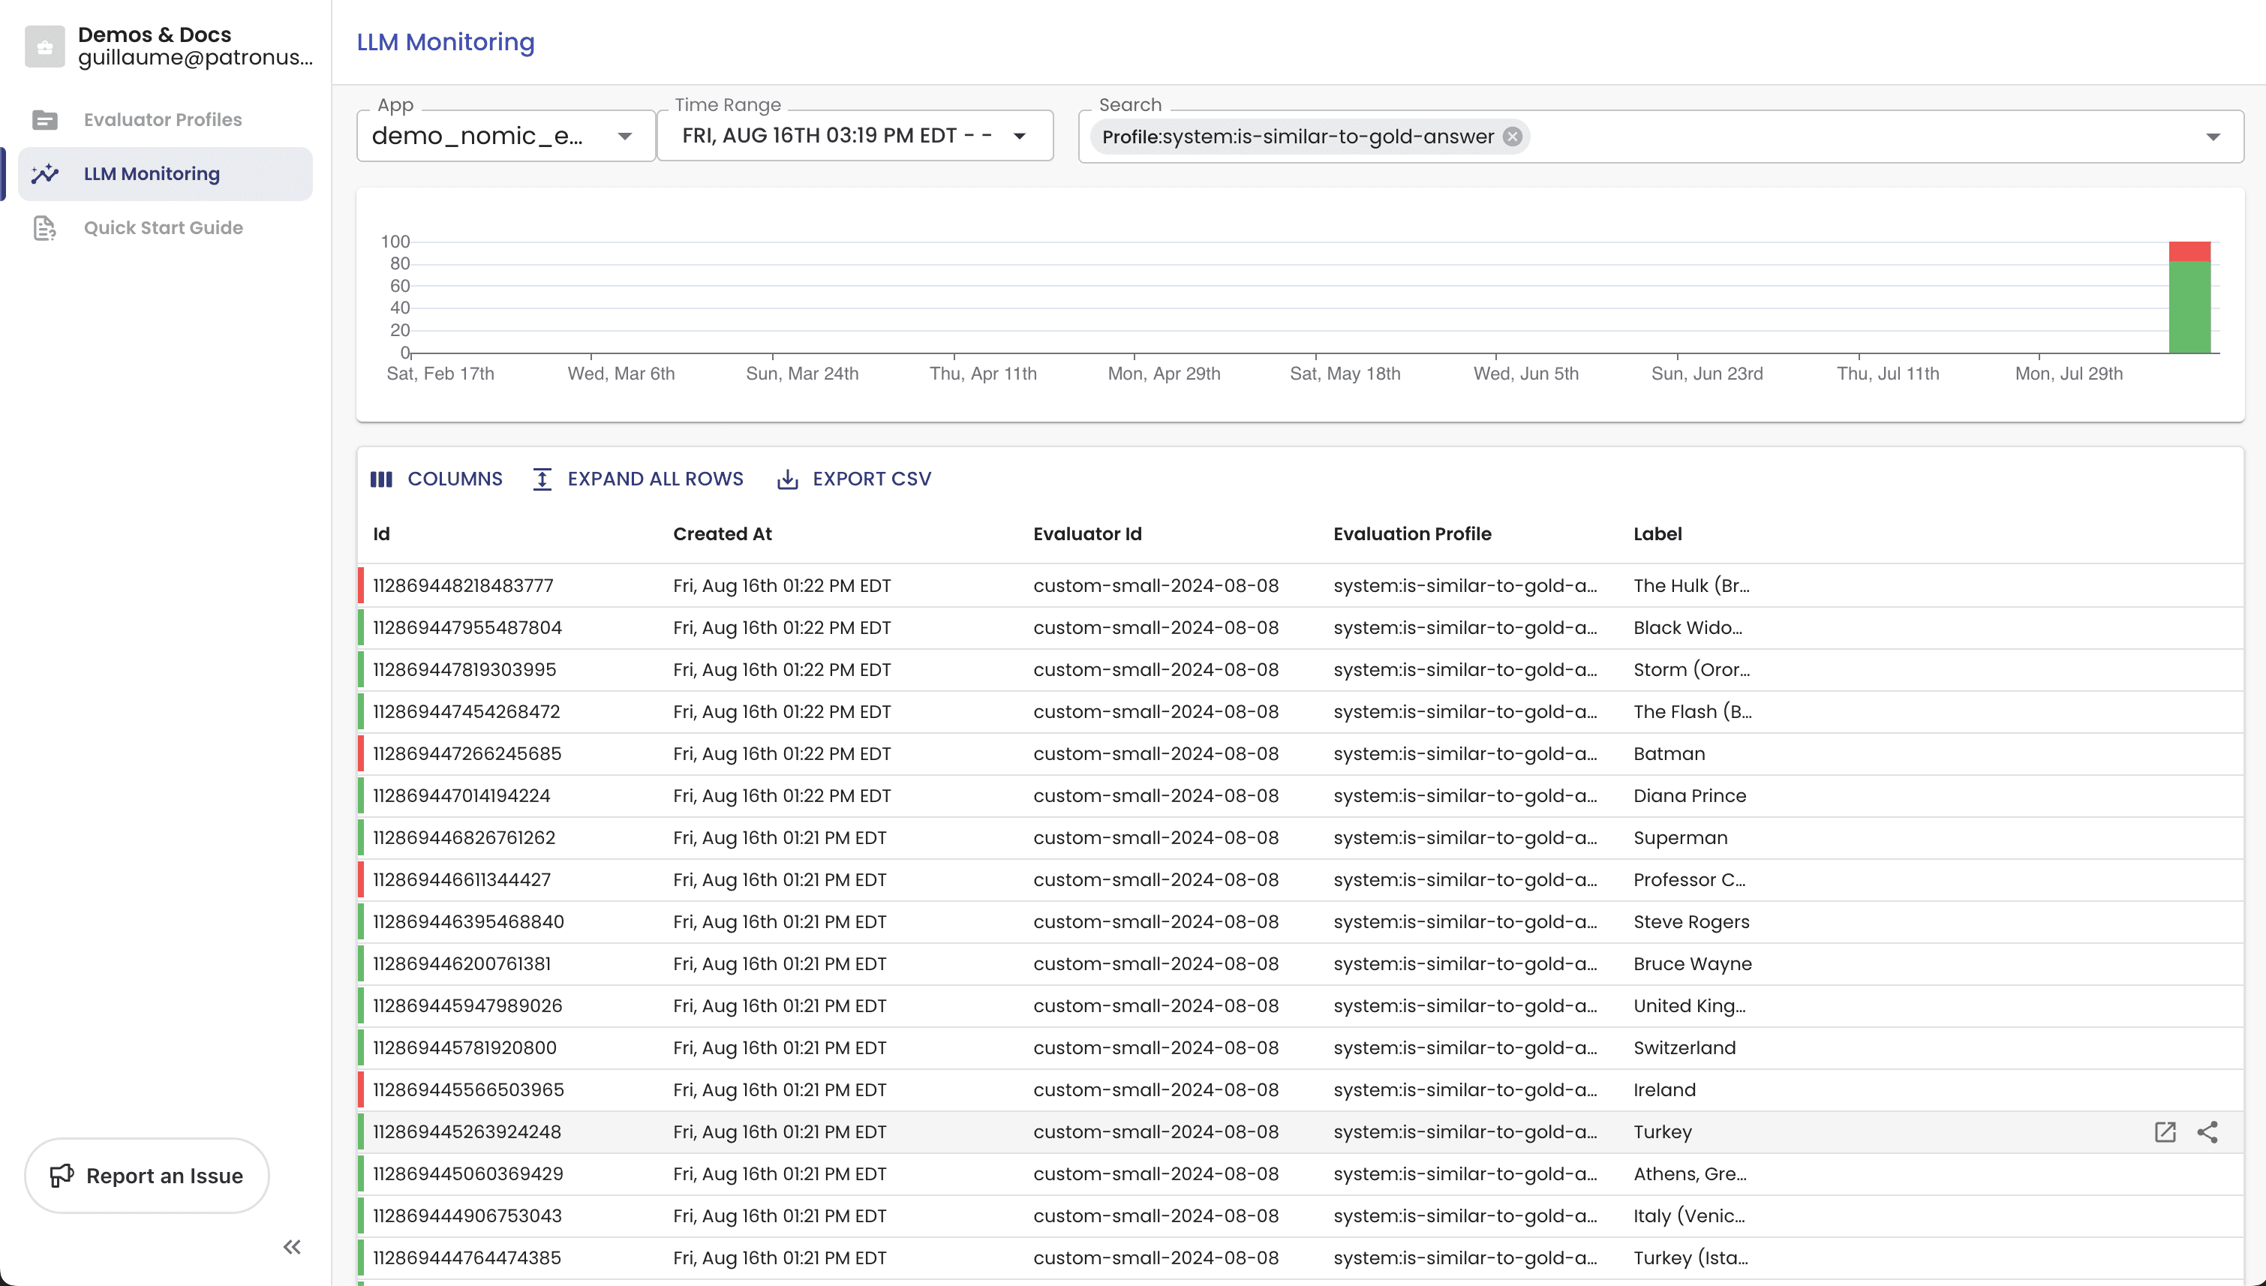
Task: Click id 112869447266245685 in Batman row
Action: pyautogui.click(x=467, y=753)
